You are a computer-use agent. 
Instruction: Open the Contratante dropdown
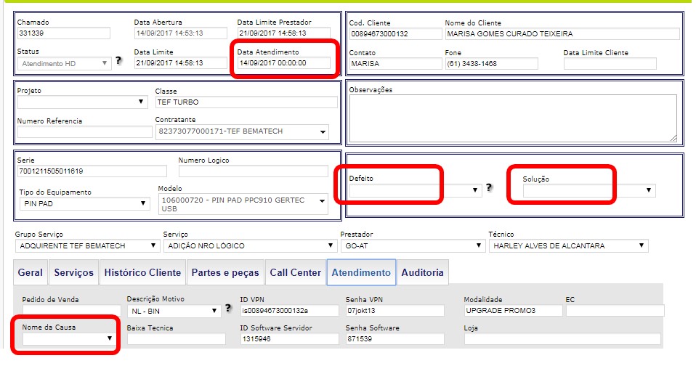point(242,132)
